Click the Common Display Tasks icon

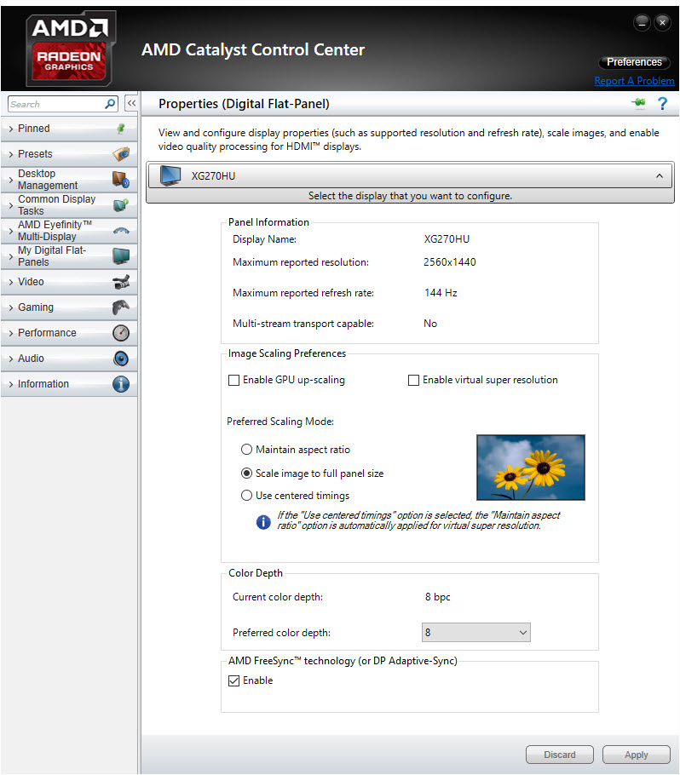[121, 205]
